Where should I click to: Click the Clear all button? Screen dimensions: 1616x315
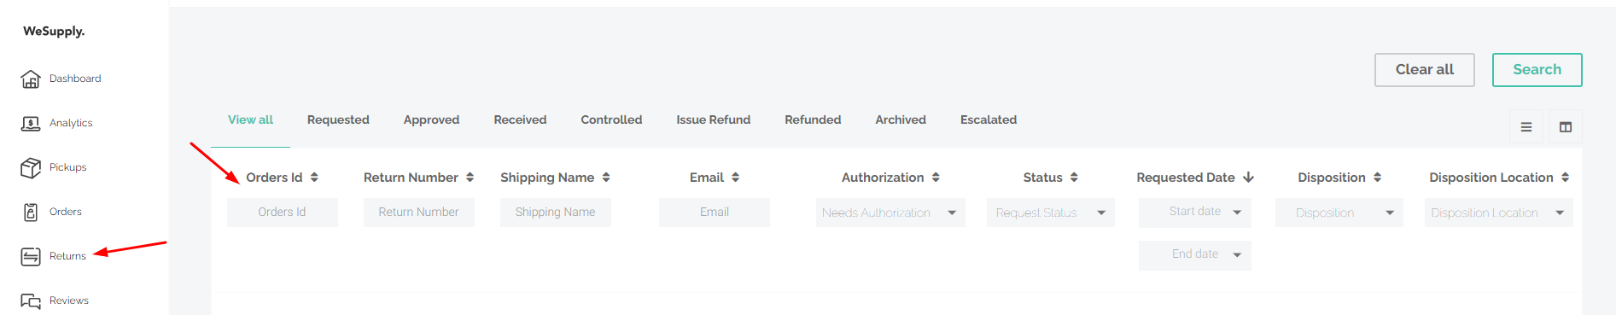click(1424, 70)
